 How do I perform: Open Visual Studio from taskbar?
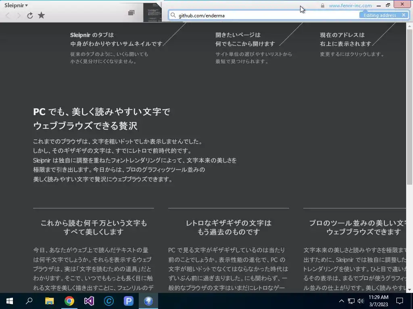tap(89, 301)
